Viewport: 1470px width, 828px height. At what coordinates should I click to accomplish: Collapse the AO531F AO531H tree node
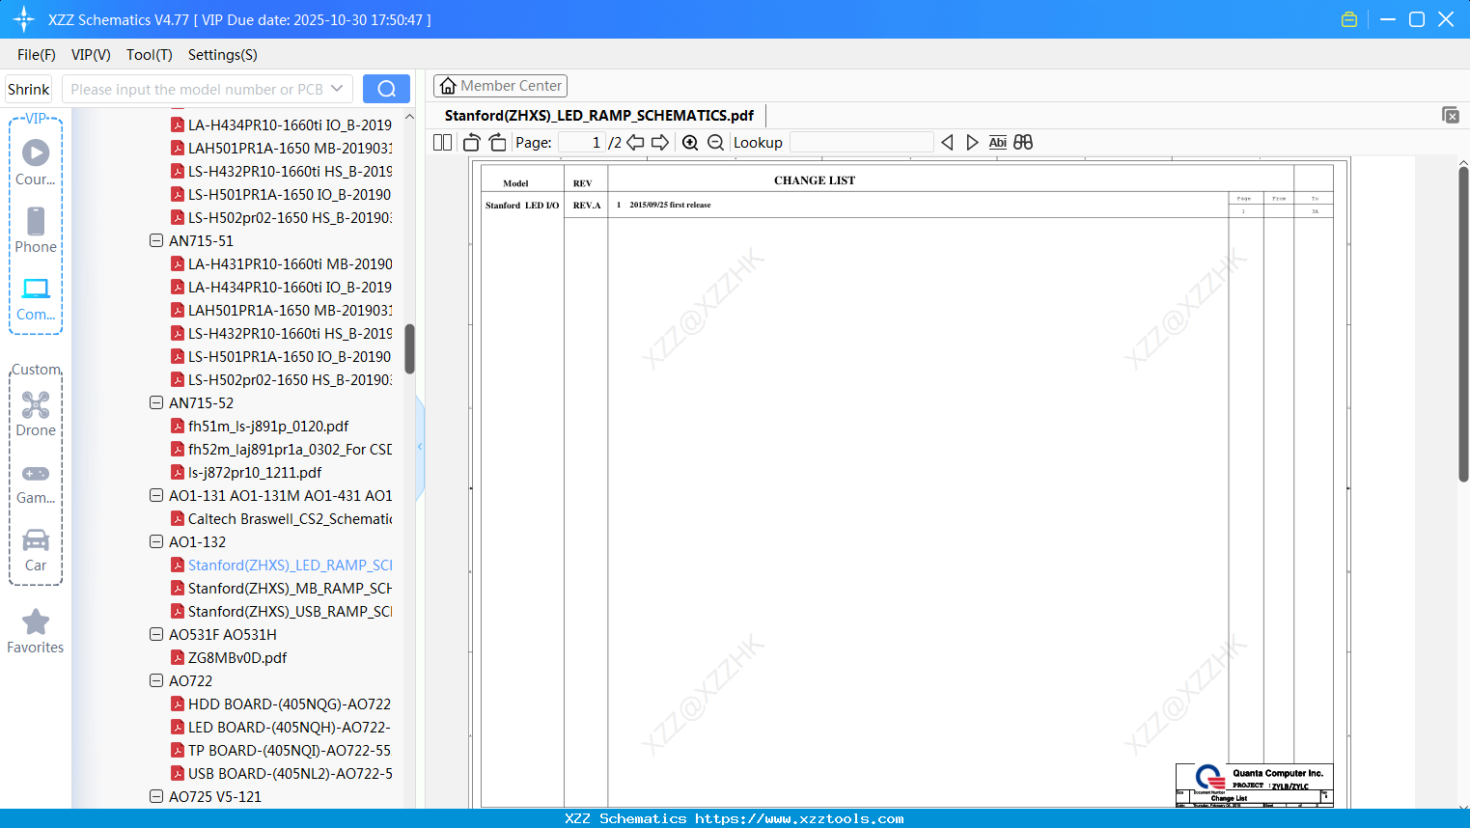coord(156,635)
